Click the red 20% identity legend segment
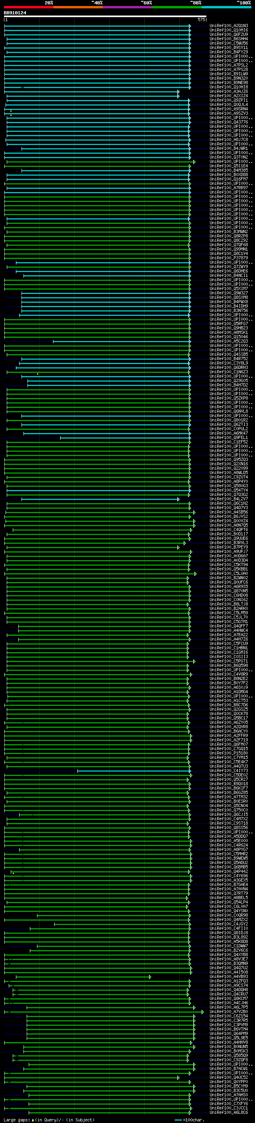 point(29,7)
